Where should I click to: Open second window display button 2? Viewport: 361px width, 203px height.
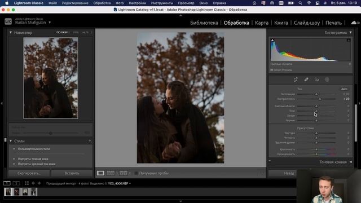[x=16, y=183]
